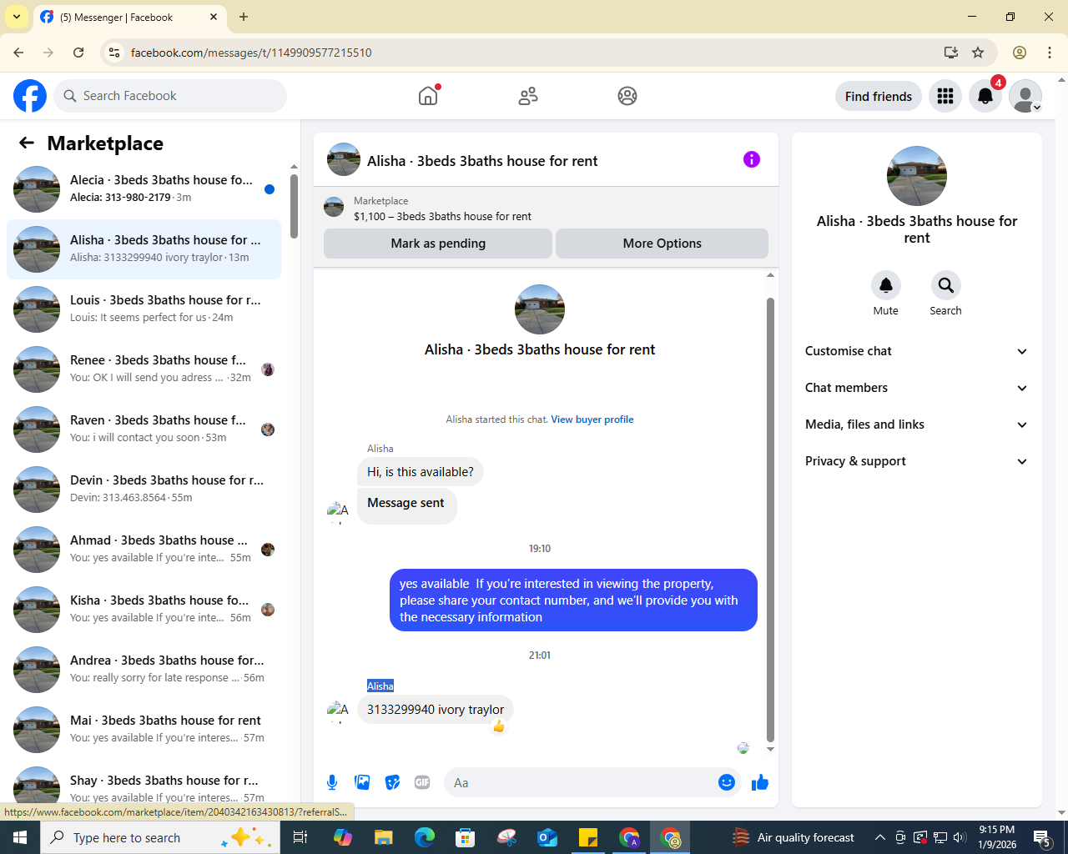Click the message '3133299940 ivory traylor'

click(x=436, y=710)
